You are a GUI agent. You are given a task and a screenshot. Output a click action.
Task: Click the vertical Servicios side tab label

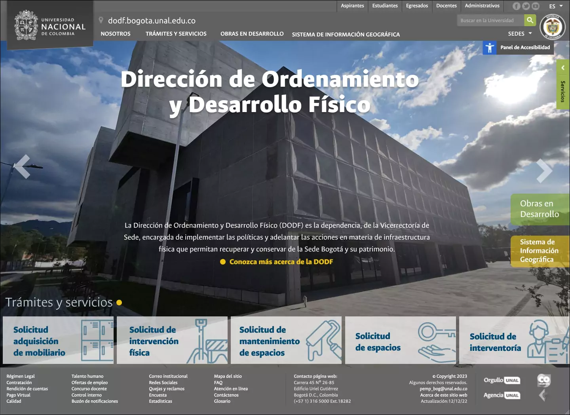point(563,91)
